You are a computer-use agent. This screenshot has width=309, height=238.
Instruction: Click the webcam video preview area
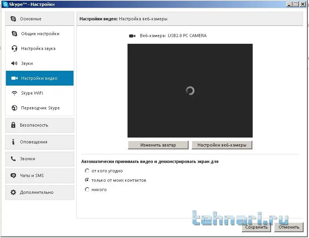pos(190,91)
